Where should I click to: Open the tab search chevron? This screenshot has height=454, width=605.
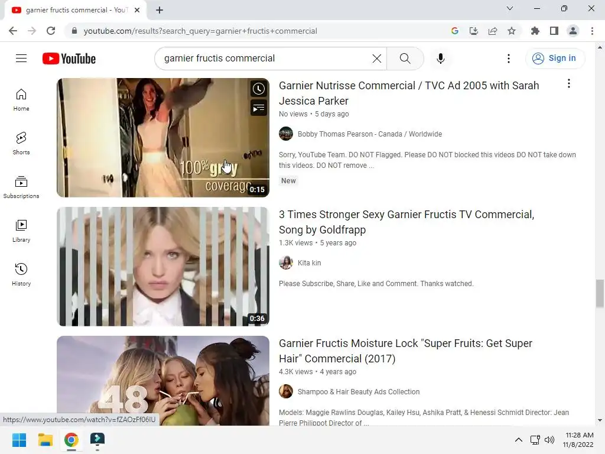[x=510, y=8]
